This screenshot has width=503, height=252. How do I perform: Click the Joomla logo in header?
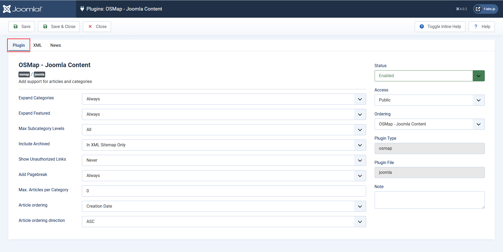[22, 9]
